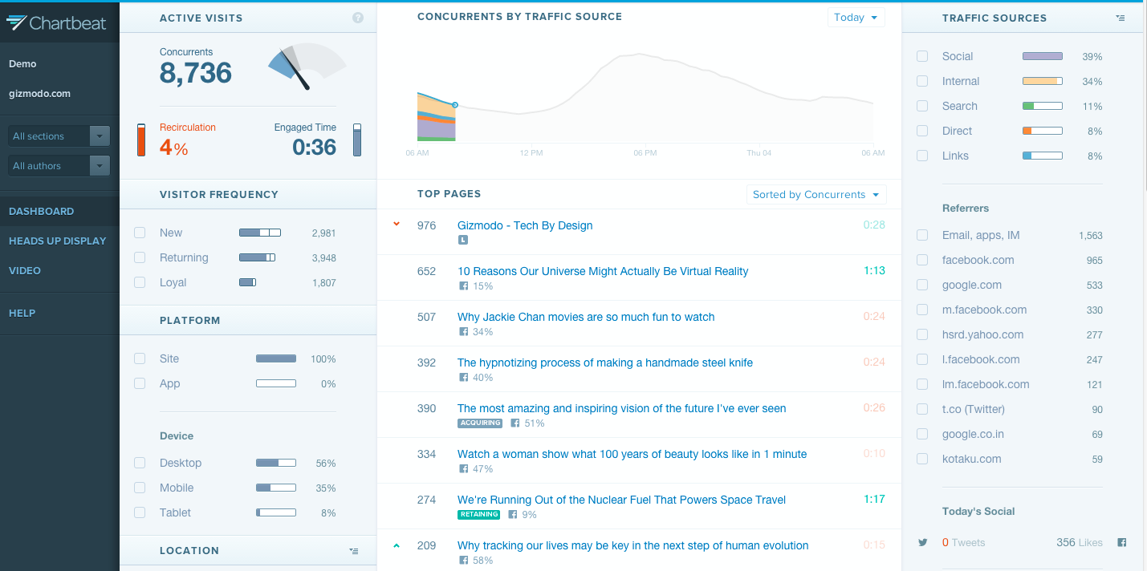Click the Facebook icon next to 356 Likes

point(1122,543)
